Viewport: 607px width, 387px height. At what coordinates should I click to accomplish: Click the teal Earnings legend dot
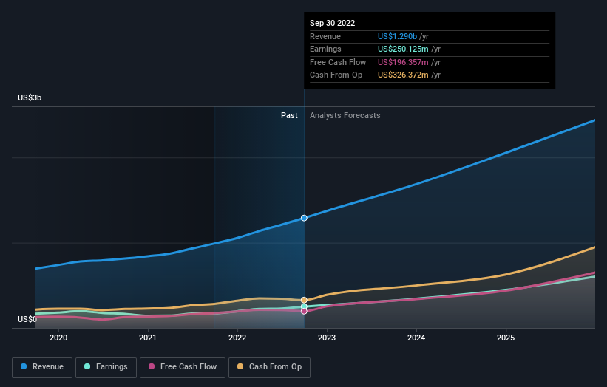tap(87, 366)
